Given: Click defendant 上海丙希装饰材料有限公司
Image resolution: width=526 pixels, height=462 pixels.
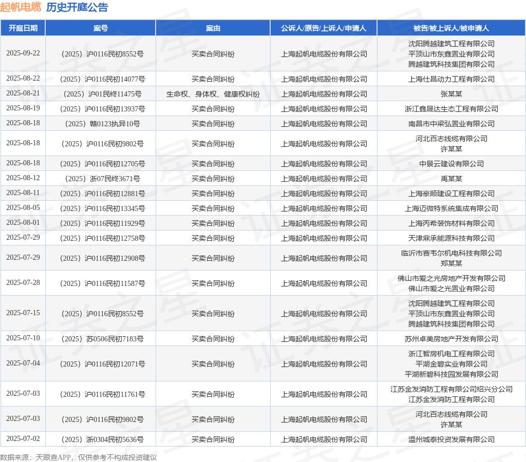Looking at the screenshot, I should (451, 224).
